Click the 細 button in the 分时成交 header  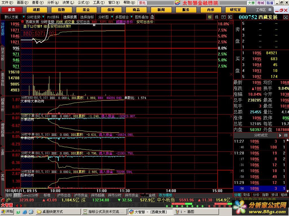click(x=286, y=135)
